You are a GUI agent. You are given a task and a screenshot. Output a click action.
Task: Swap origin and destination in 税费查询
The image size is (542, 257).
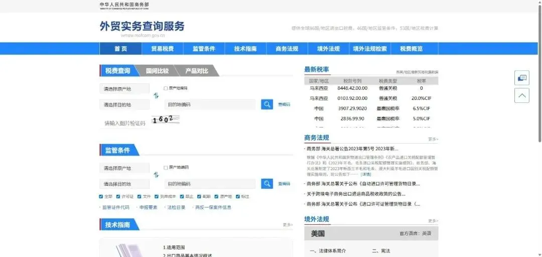coord(156,96)
